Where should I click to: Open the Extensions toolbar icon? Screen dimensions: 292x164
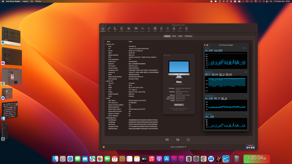pyautogui.click(x=129, y=29)
